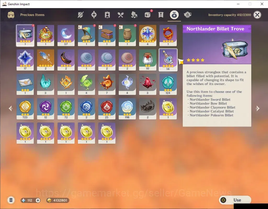Screen dimensions: 268x209
Task: Select the Anemo Sigil with 124
Action: [168, 84]
